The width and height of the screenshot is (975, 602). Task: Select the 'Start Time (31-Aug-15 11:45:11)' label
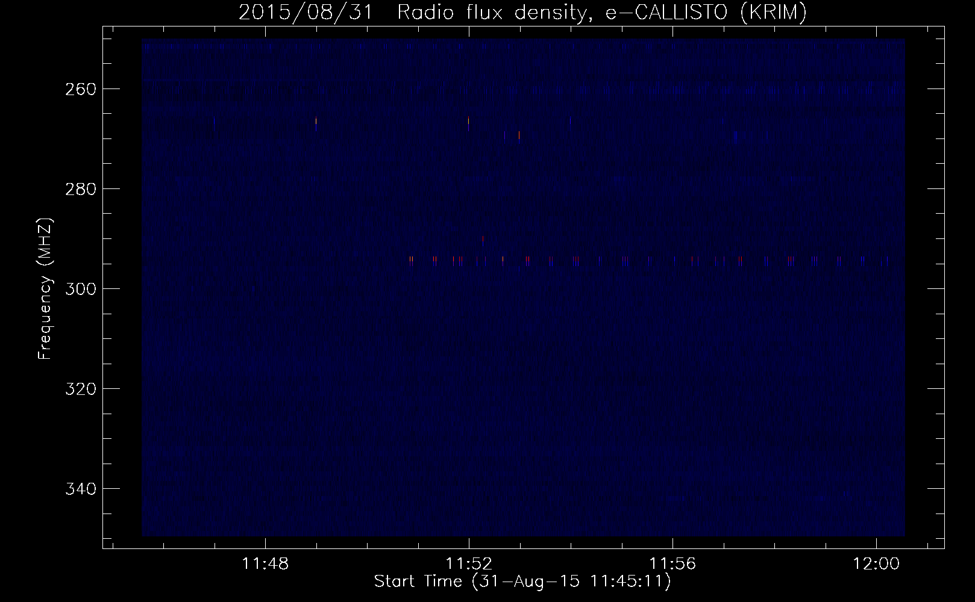pos(522,582)
